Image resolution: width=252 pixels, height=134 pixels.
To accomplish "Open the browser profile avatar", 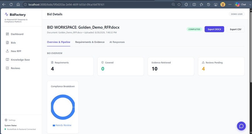I will 223,4.
